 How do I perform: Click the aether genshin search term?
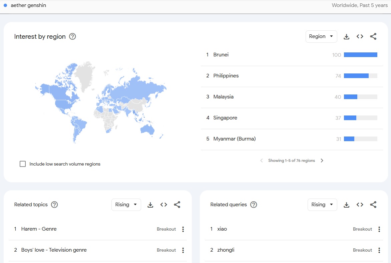[28, 5]
